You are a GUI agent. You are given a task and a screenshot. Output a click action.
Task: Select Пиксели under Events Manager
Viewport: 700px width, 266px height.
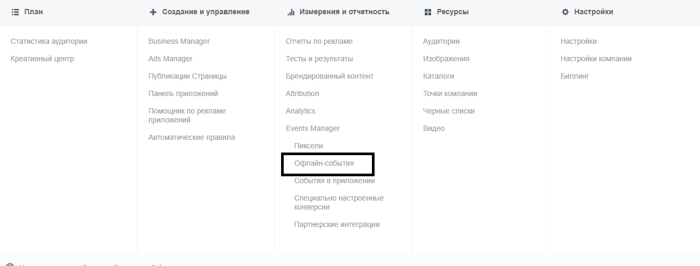pos(309,146)
